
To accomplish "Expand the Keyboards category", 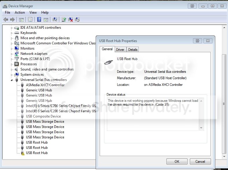I will pyautogui.click(x=12, y=33).
